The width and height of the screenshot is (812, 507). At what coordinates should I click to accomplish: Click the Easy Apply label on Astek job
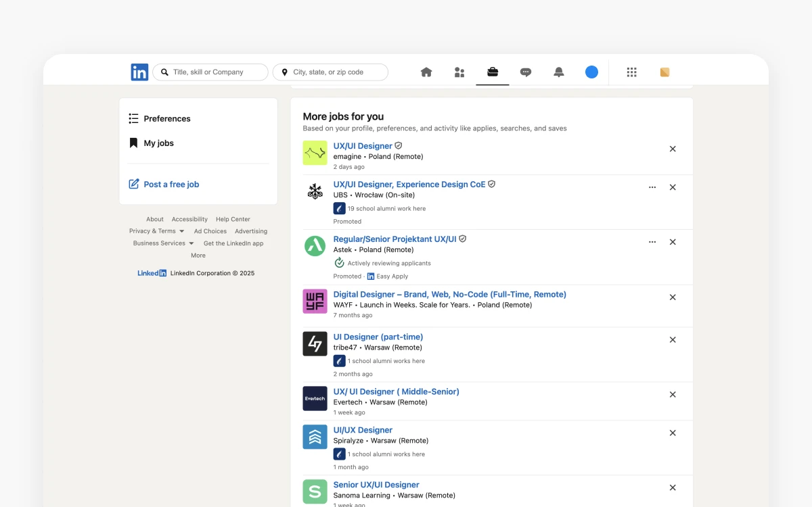point(392,276)
